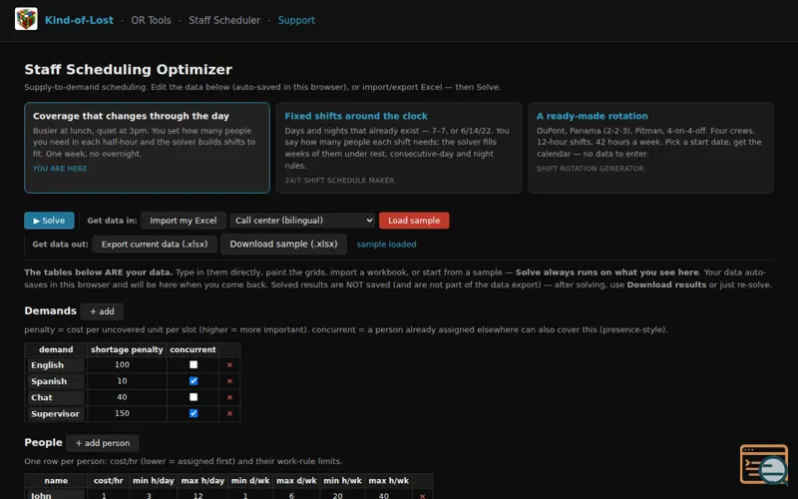Screen dimensions: 798x499
Task: Select the 'Coverage that changes through the day' card
Action: pos(147,148)
